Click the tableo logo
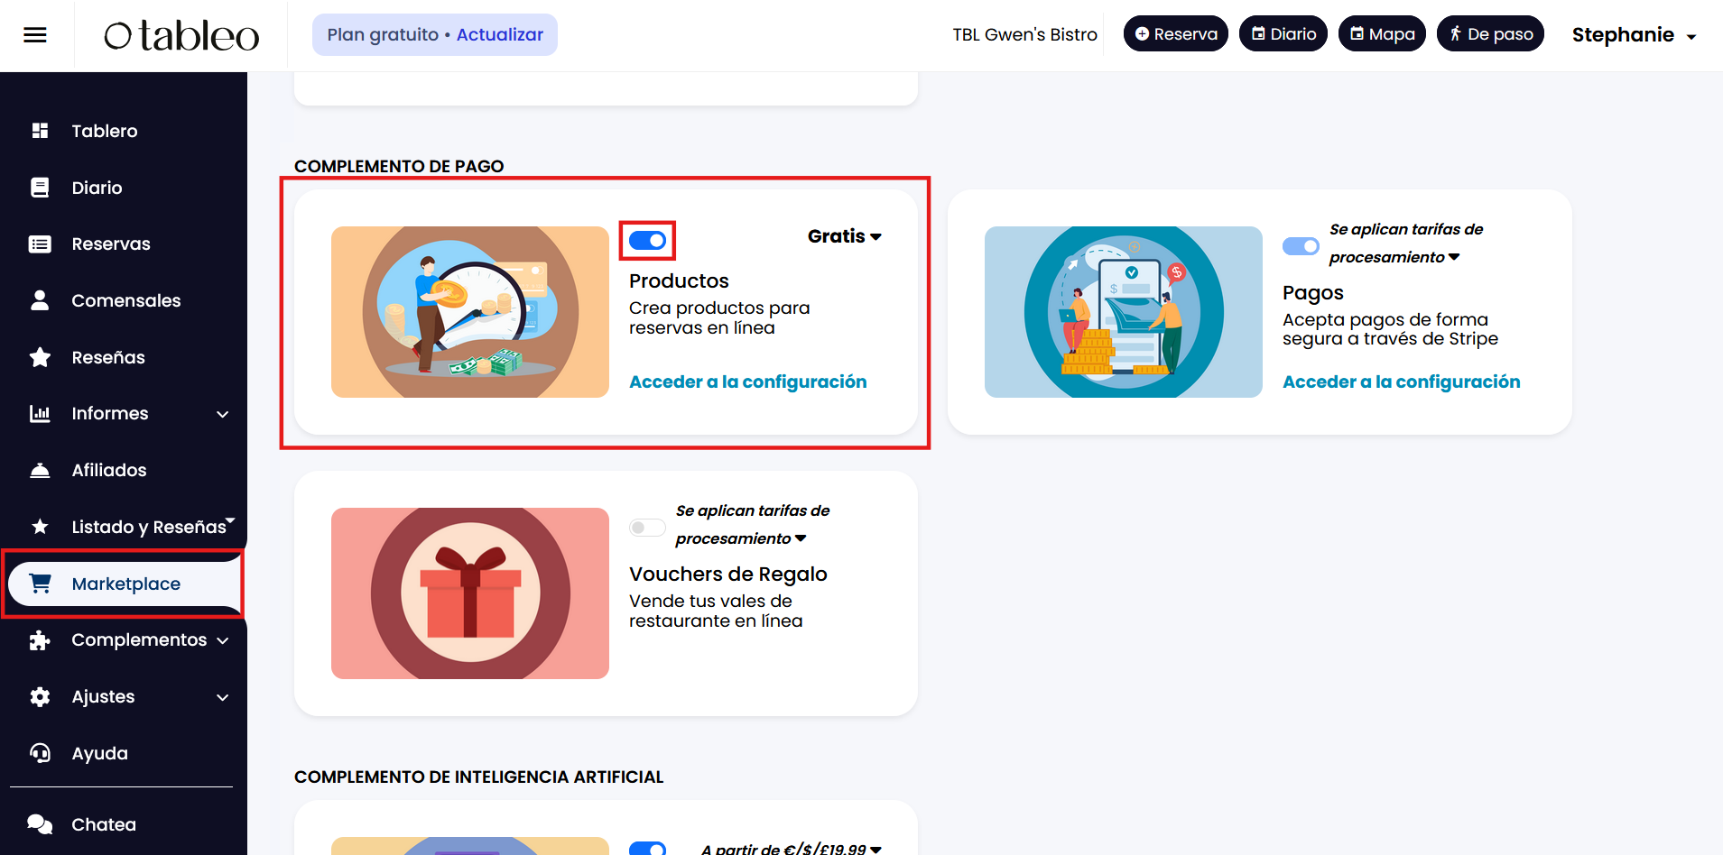This screenshot has width=1723, height=855. [x=181, y=35]
